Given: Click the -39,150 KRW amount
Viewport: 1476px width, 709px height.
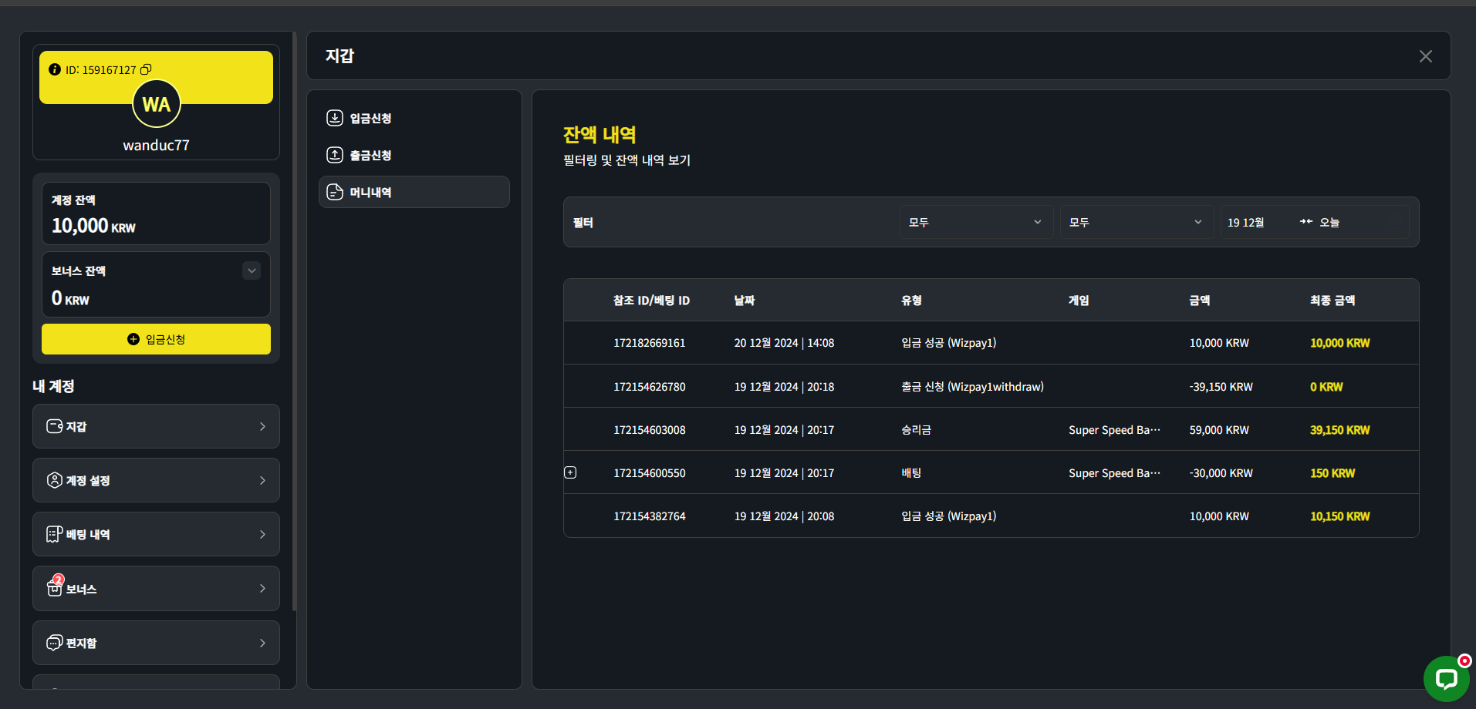Looking at the screenshot, I should click(x=1221, y=387).
